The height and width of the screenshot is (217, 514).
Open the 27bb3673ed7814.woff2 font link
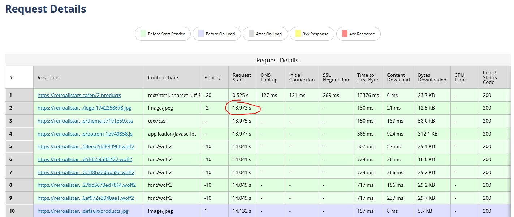pos(86,185)
